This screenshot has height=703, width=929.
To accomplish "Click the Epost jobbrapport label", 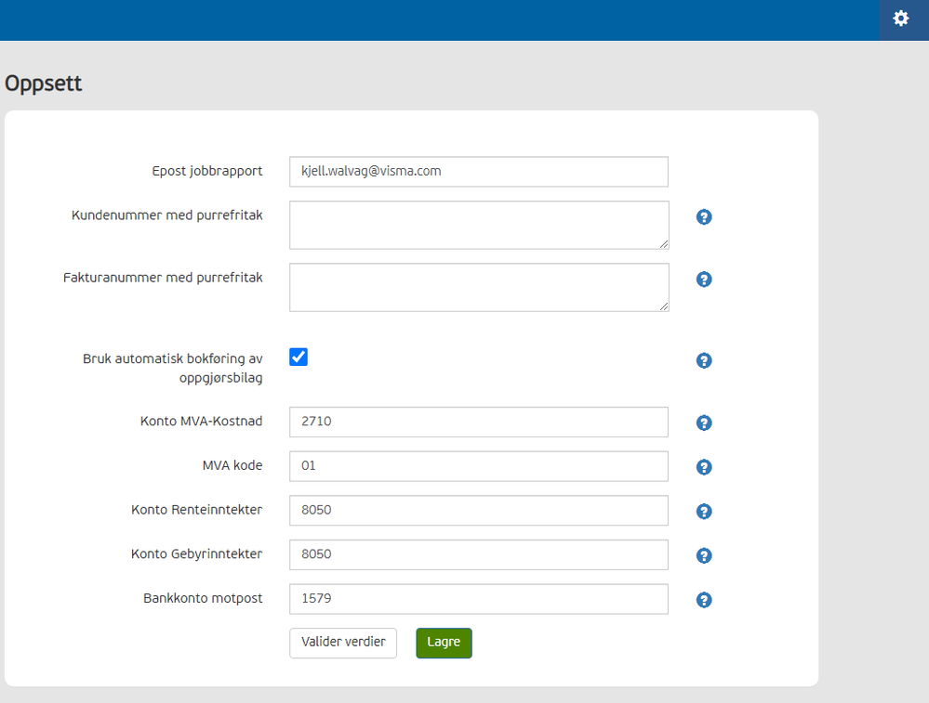I will point(206,171).
